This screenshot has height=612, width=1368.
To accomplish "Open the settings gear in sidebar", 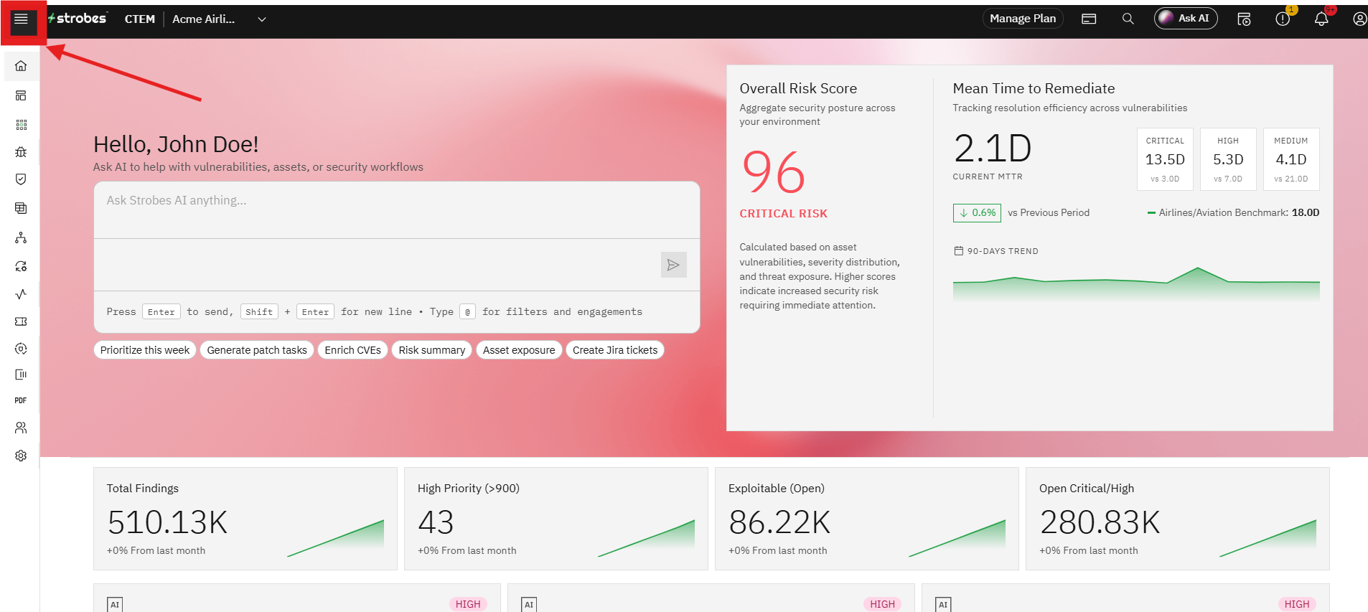I will pyautogui.click(x=21, y=456).
